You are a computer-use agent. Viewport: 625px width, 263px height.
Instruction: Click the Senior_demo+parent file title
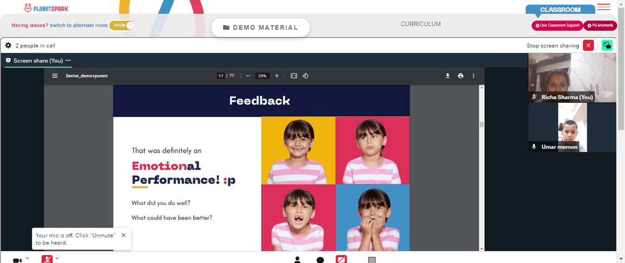click(86, 76)
